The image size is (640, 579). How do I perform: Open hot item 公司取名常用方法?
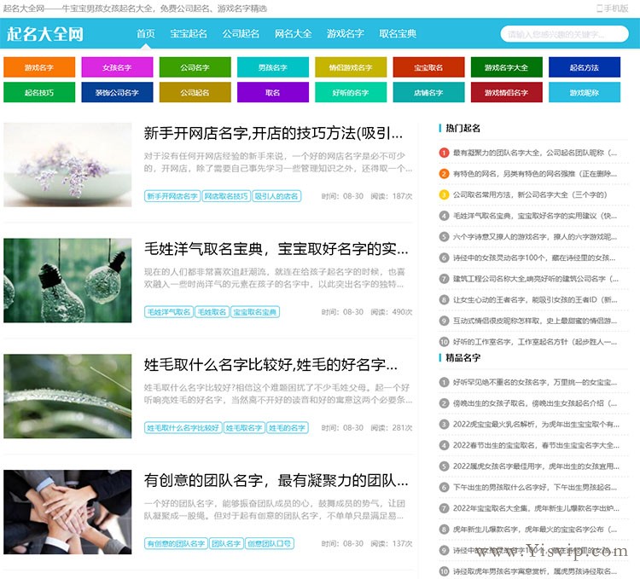click(x=530, y=195)
